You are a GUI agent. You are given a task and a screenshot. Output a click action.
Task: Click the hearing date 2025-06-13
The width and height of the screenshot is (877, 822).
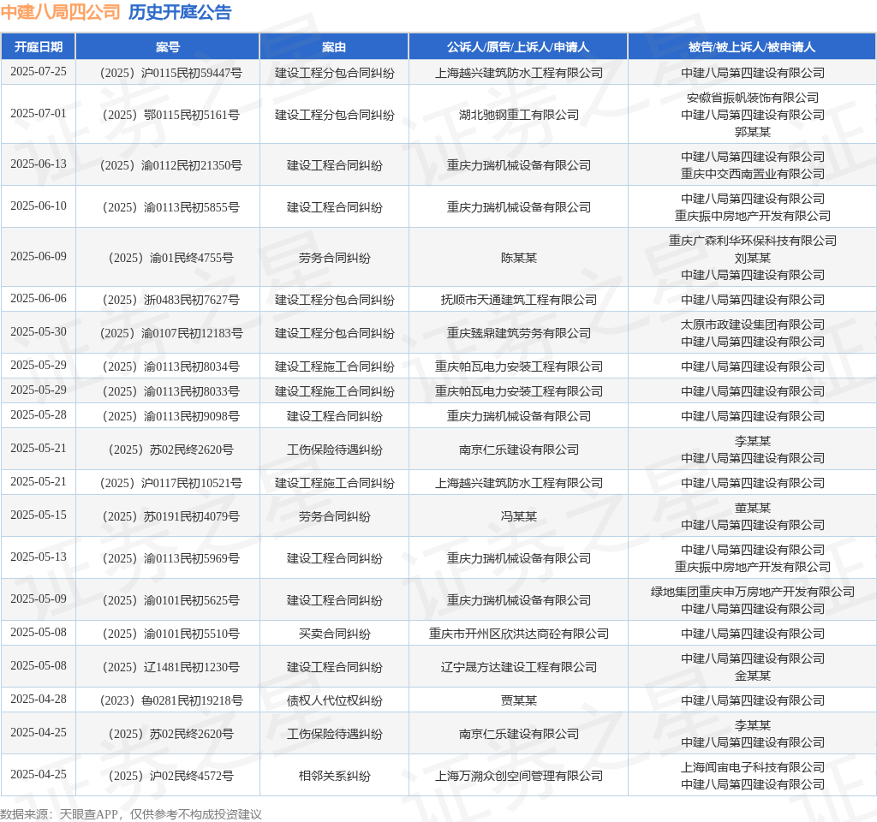(38, 164)
